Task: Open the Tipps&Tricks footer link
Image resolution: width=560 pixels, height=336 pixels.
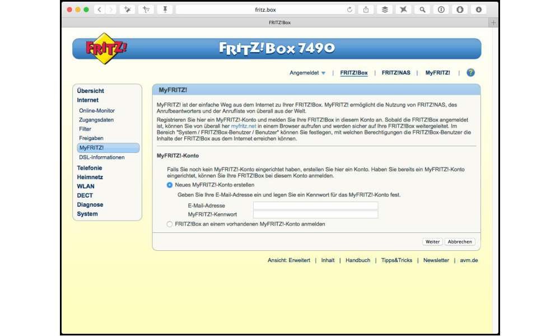Action: [396, 260]
